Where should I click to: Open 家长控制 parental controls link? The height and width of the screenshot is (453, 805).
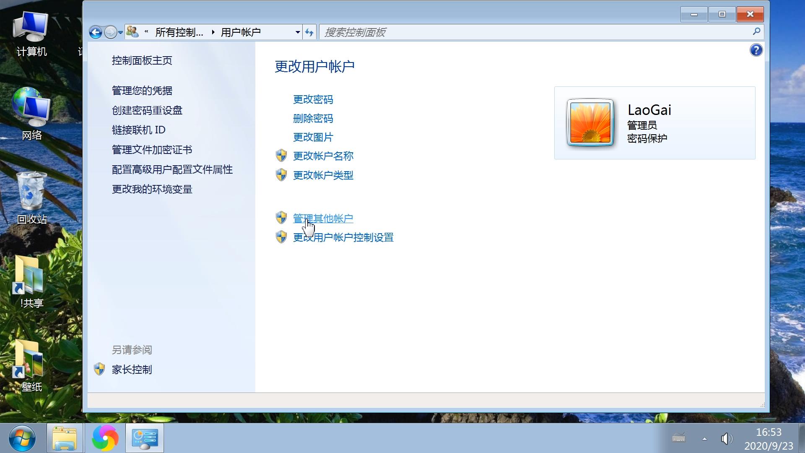click(131, 370)
